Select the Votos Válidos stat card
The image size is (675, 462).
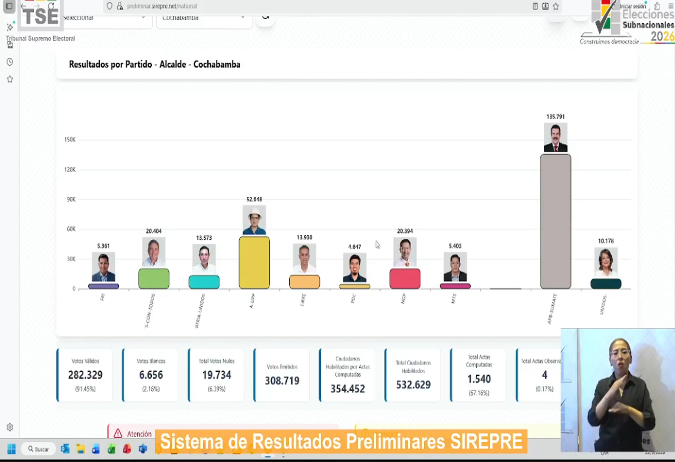tap(85, 375)
